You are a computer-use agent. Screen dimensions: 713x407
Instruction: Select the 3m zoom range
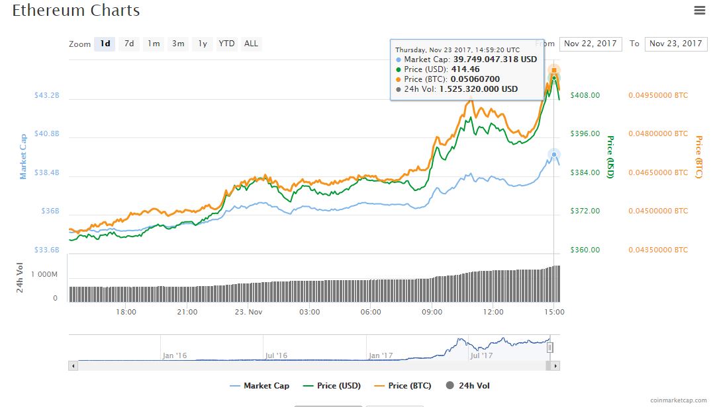(178, 44)
